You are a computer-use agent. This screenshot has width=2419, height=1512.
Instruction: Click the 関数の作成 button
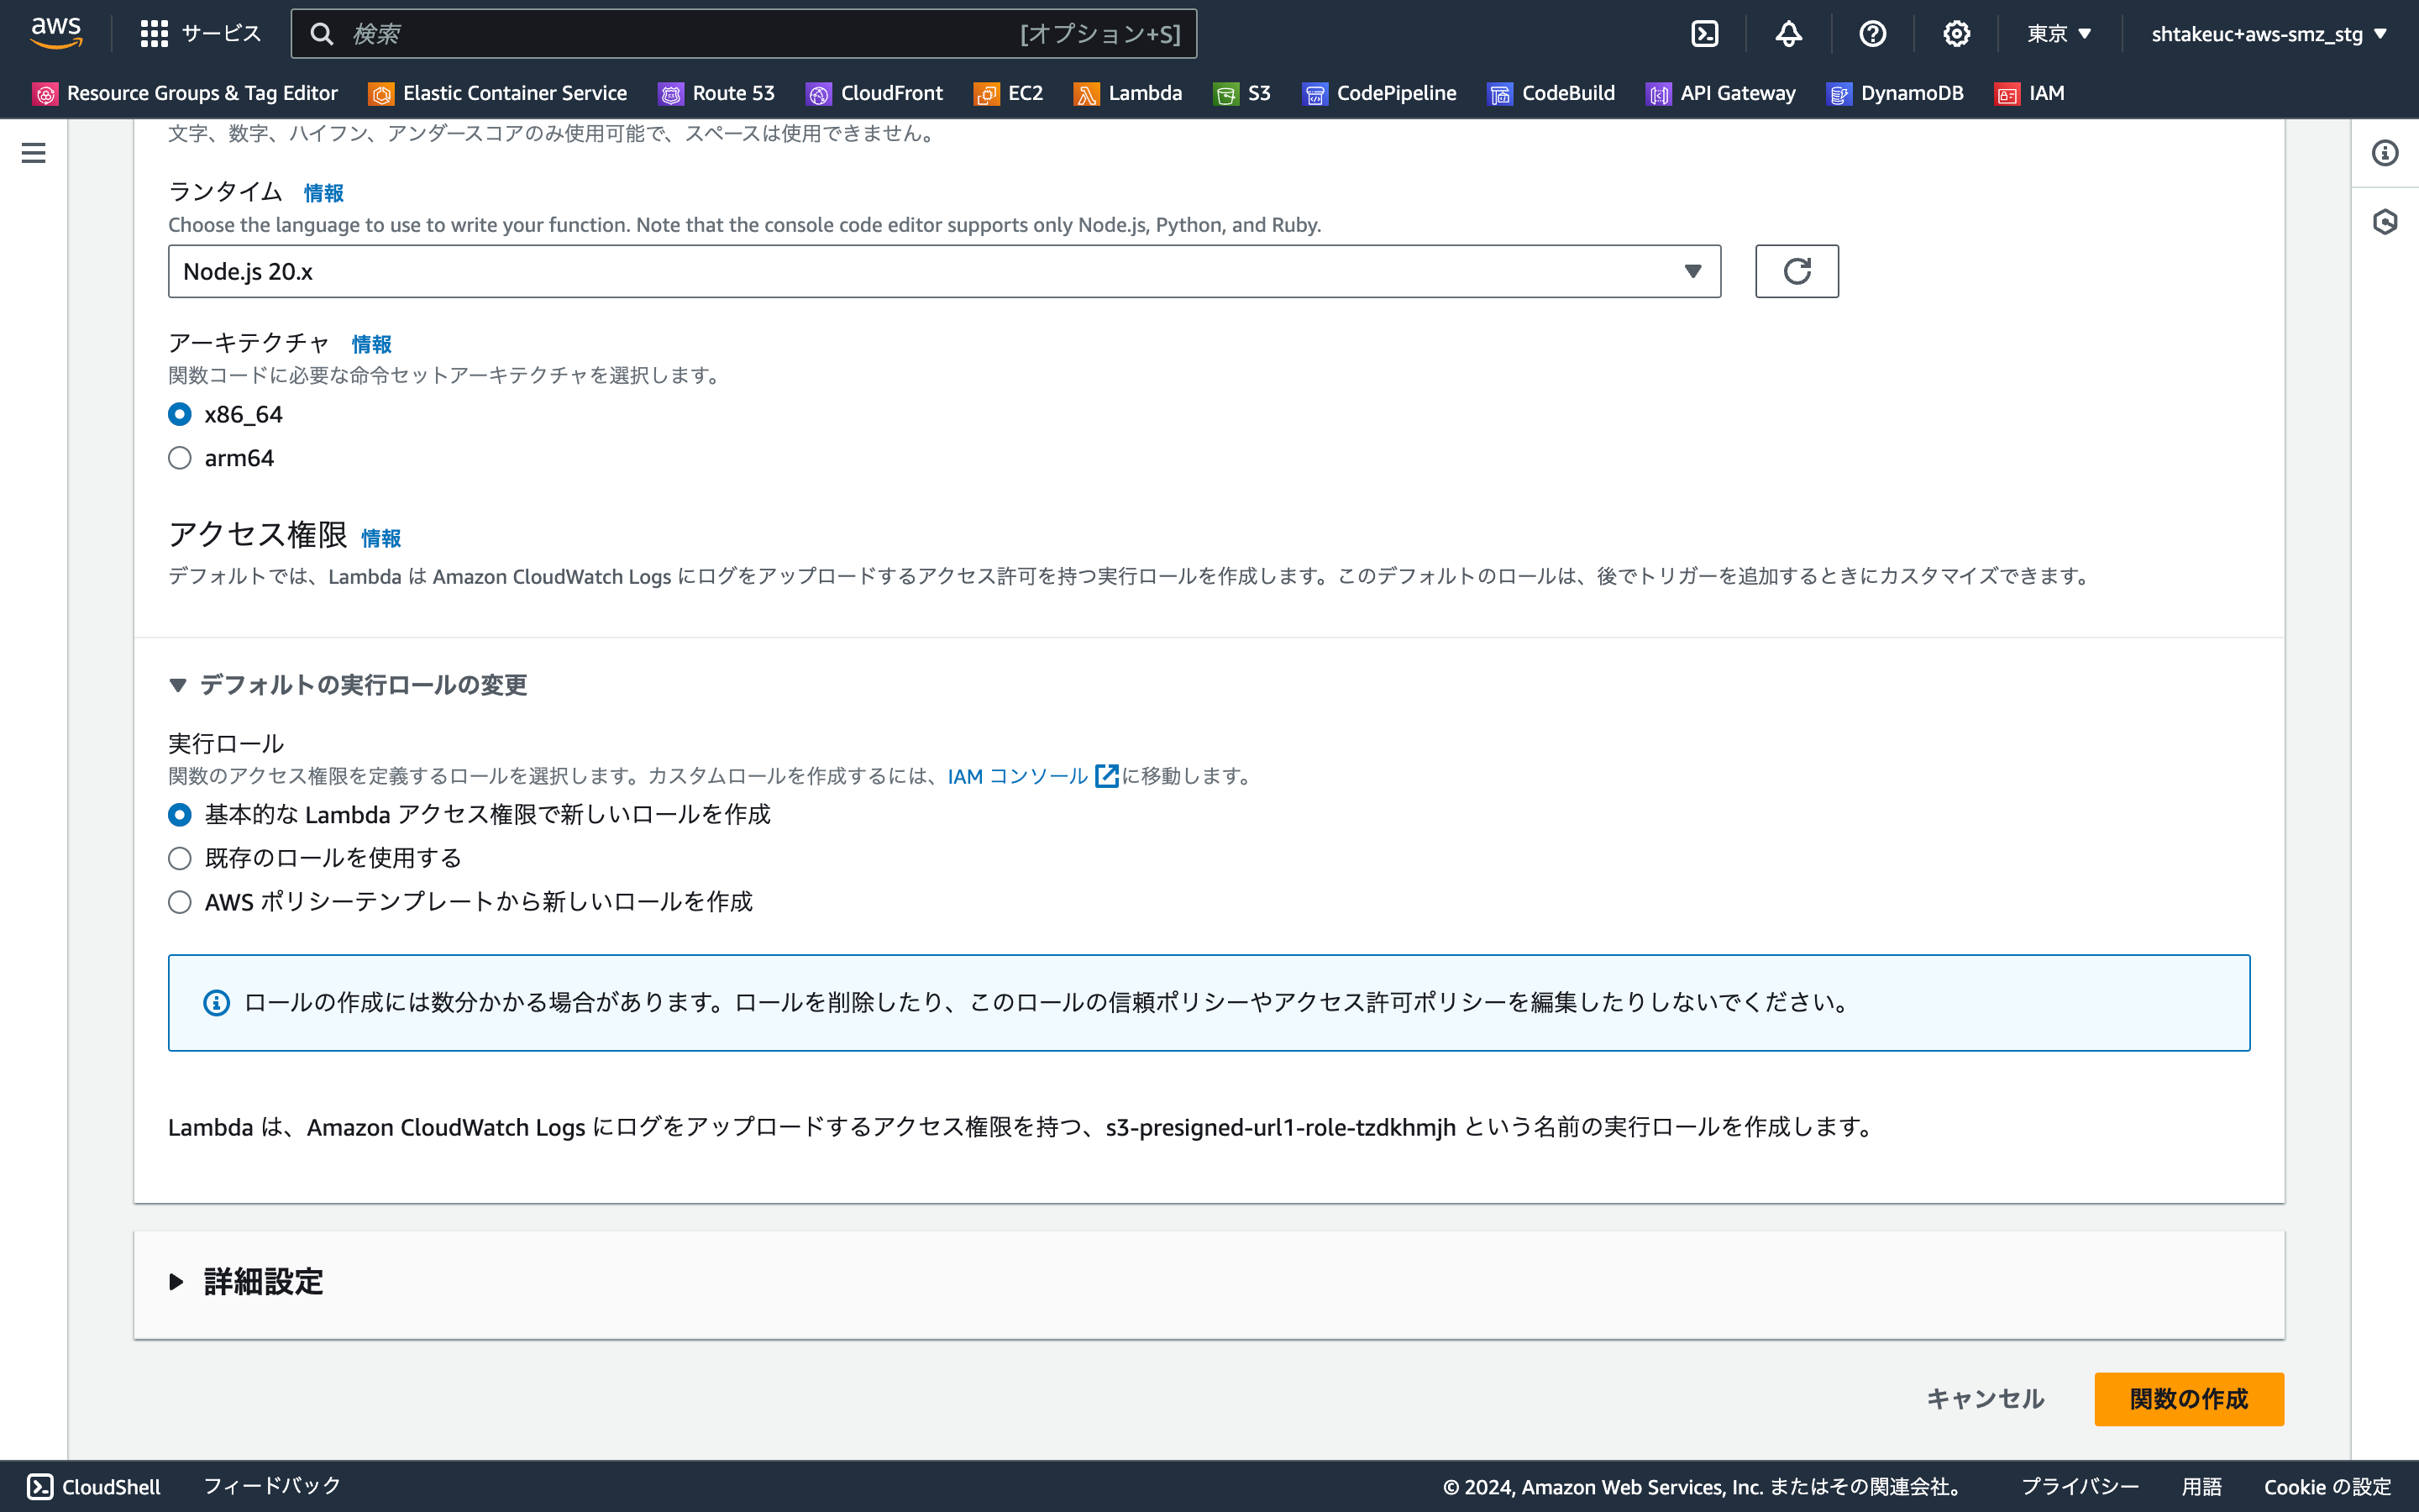[x=2188, y=1399]
